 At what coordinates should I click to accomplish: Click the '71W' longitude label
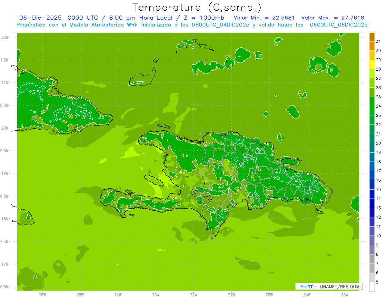click(x=231, y=295)
